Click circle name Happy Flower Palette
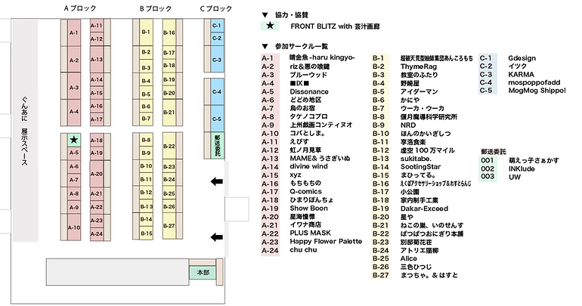 [326, 242]
